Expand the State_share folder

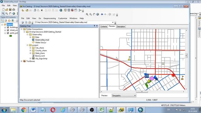[x=30, y=53]
